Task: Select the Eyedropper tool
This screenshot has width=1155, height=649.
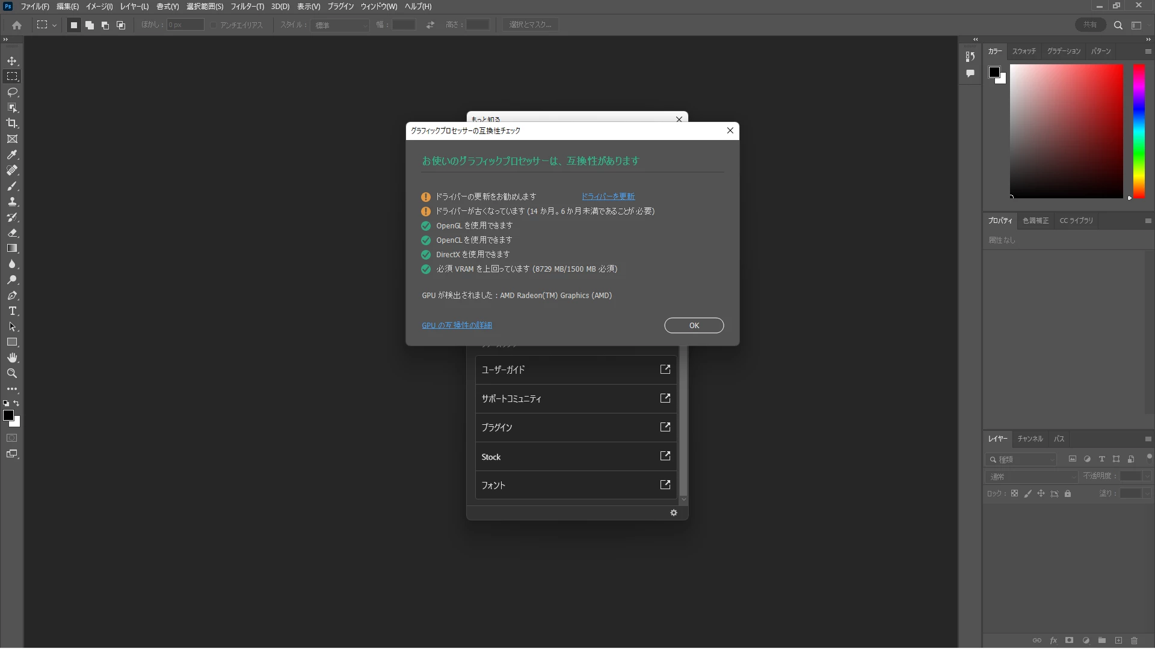Action: click(12, 155)
